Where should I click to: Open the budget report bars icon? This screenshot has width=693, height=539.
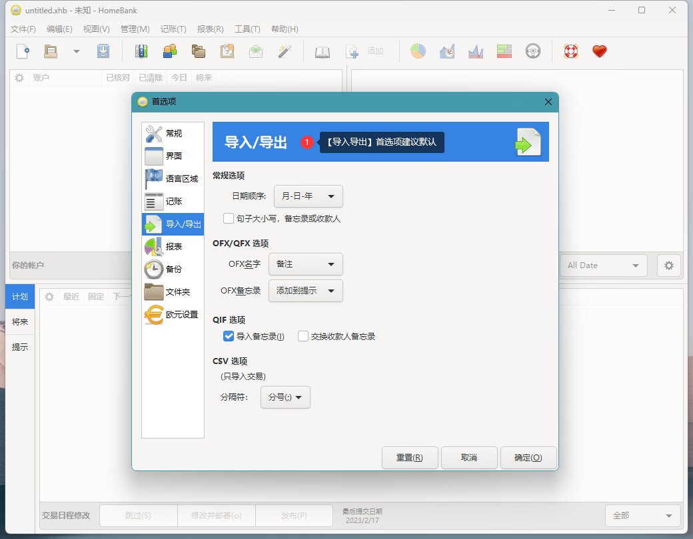(504, 52)
